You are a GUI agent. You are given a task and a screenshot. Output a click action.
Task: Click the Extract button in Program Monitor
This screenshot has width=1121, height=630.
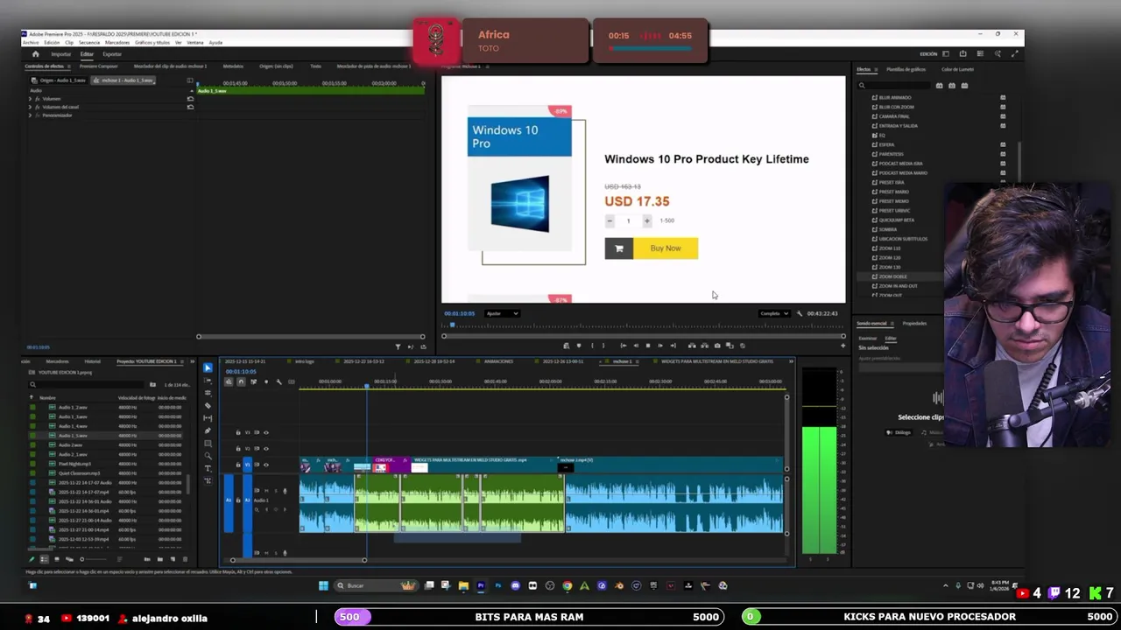tap(704, 346)
